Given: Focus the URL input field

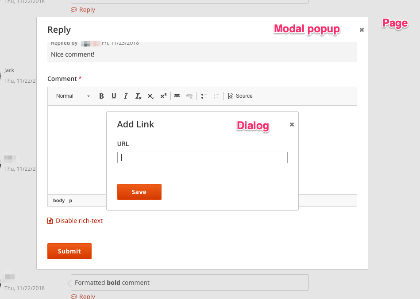Looking at the screenshot, I should click(x=202, y=157).
